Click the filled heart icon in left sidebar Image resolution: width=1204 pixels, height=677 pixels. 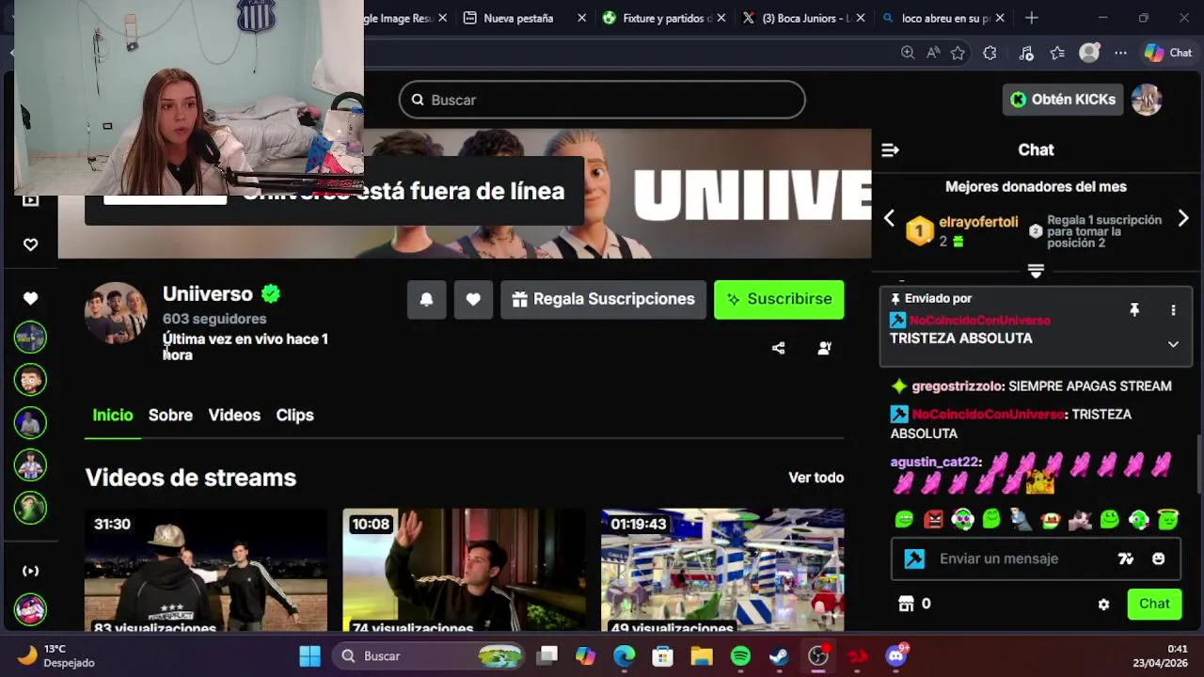tap(30, 298)
